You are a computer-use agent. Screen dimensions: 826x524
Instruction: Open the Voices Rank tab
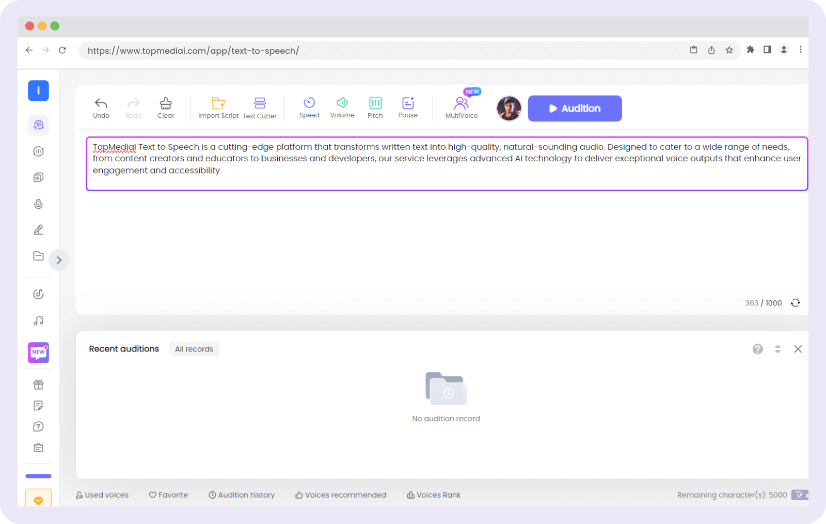(434, 495)
